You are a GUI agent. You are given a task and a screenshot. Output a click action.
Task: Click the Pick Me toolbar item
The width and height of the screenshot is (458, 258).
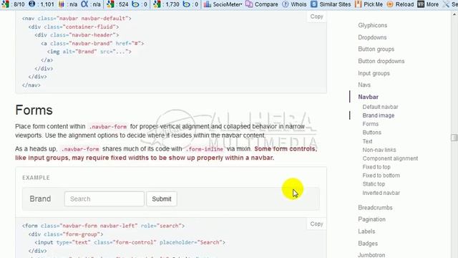pyautogui.click(x=369, y=4)
